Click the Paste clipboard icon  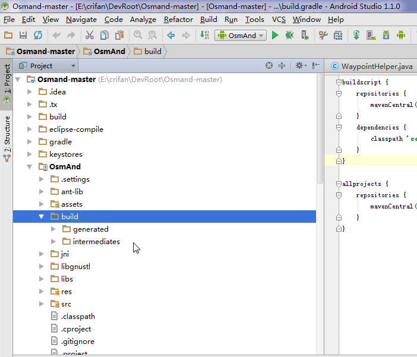119,35
